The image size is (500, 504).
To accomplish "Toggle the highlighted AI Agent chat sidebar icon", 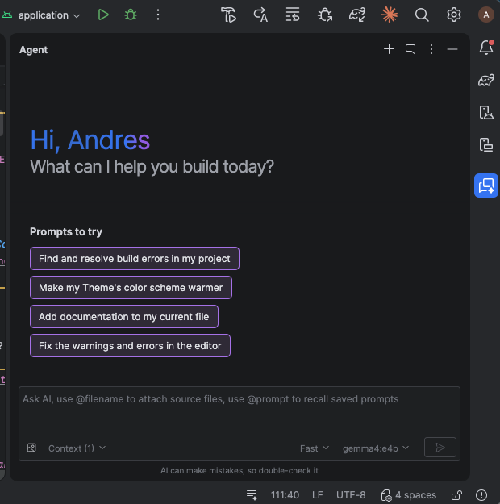I will 486,185.
